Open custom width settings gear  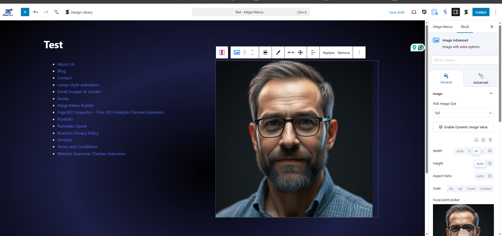coord(490,151)
